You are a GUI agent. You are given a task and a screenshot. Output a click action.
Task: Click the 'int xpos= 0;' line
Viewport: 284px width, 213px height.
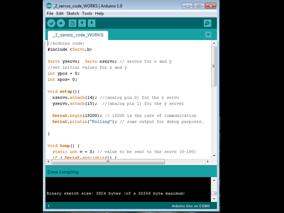point(62,79)
